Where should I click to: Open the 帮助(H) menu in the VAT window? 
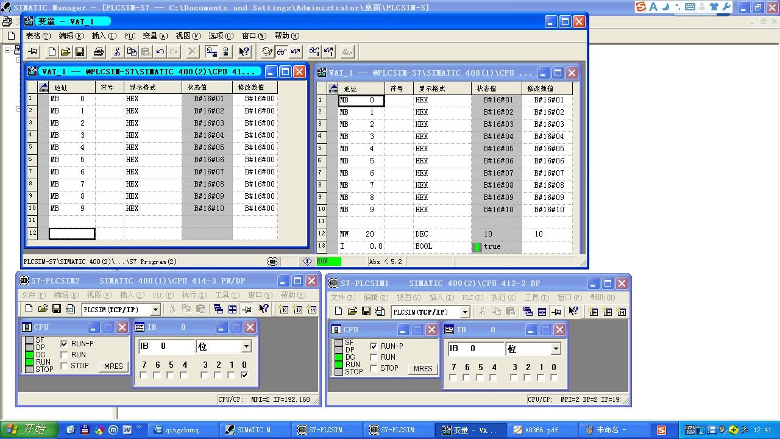[x=287, y=36]
